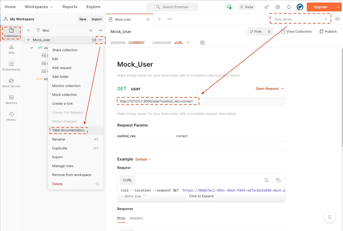Open the APIs sidebar panel
Screen dimensions: 343x231
click(11, 50)
